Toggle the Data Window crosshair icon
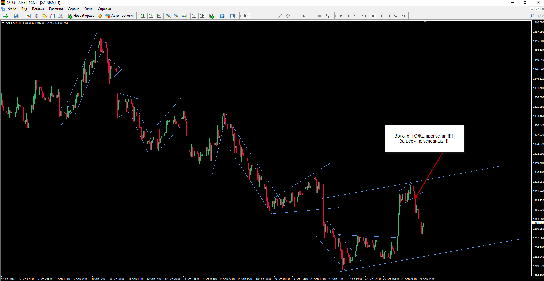The height and width of the screenshot is (281, 544). [x=36, y=16]
